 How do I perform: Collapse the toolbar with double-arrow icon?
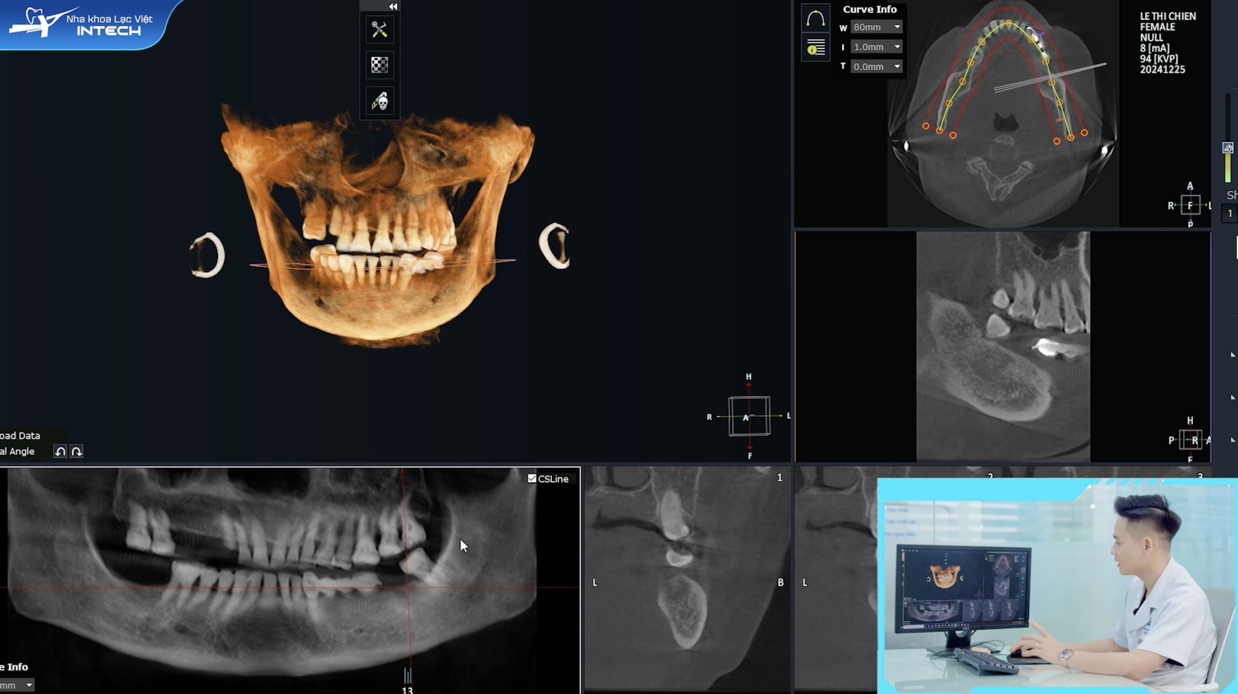click(392, 6)
